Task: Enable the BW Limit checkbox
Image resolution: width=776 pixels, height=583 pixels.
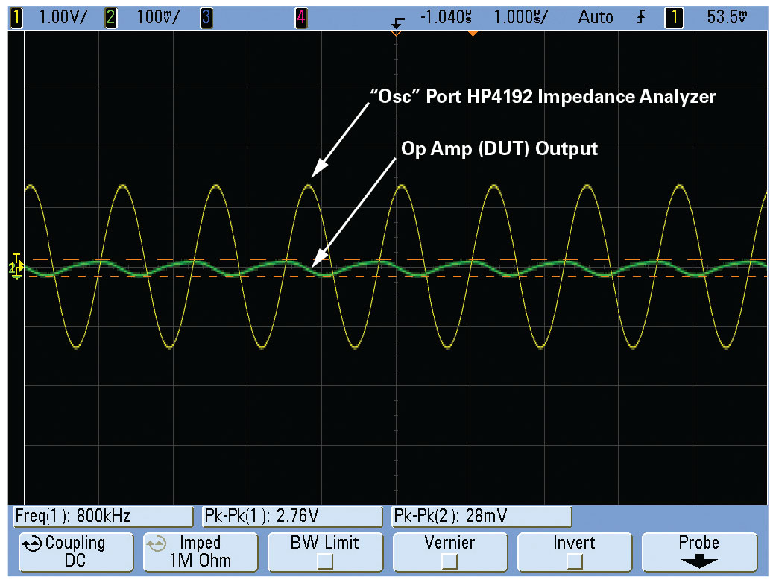Action: coord(325,561)
